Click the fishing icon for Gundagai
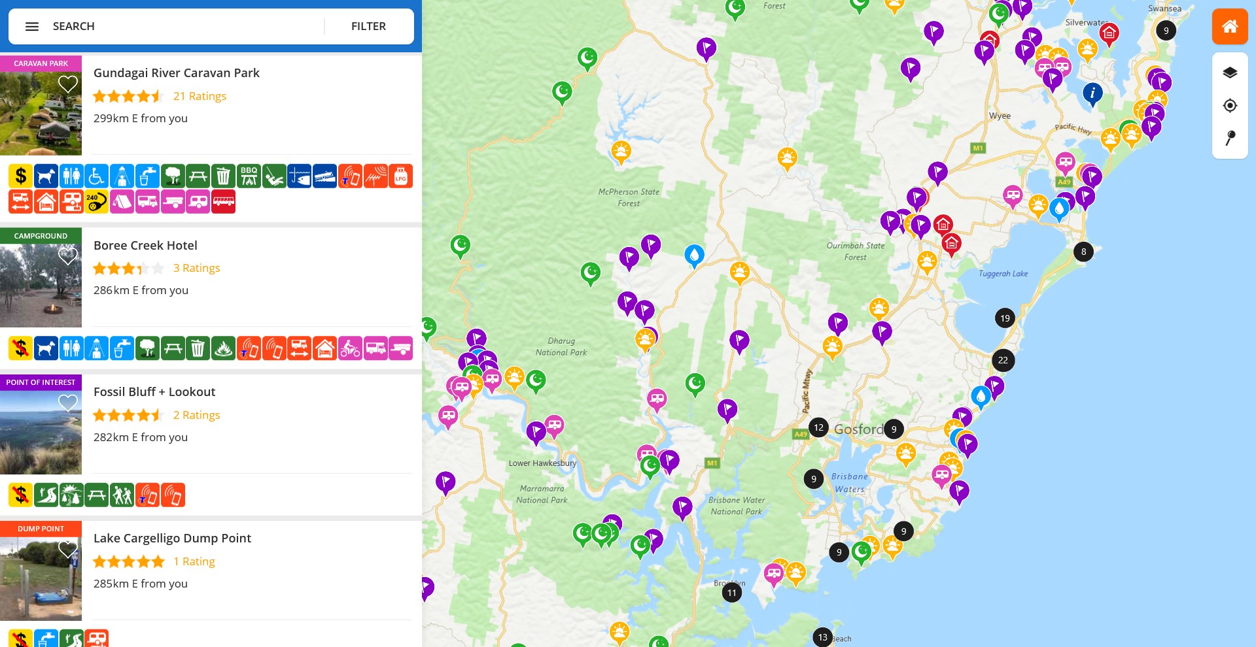Viewport: 1256px width, 647px height. [x=300, y=176]
